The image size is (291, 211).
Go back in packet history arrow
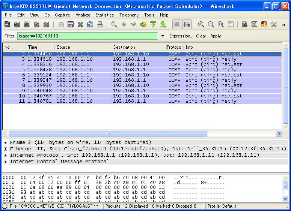[124, 24]
